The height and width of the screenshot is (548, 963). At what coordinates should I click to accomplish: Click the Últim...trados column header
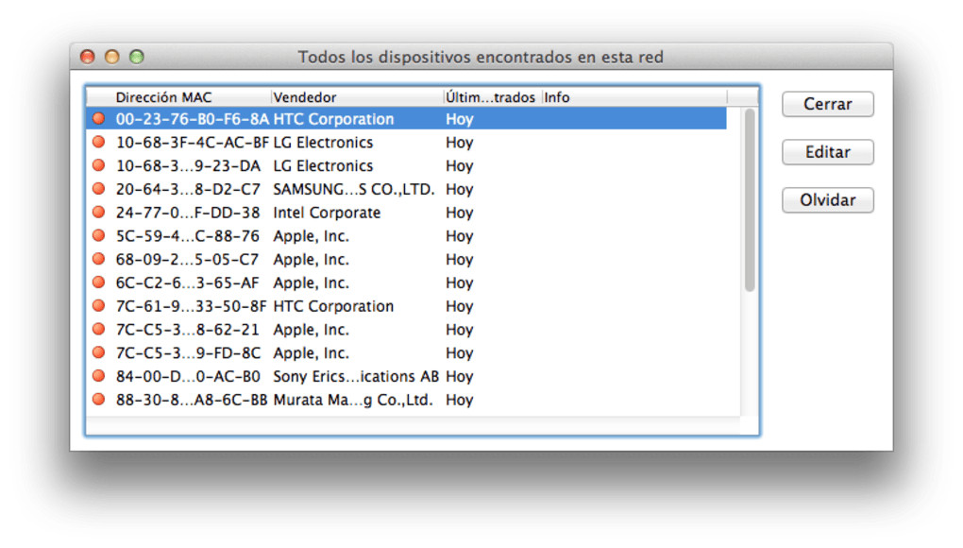493,97
